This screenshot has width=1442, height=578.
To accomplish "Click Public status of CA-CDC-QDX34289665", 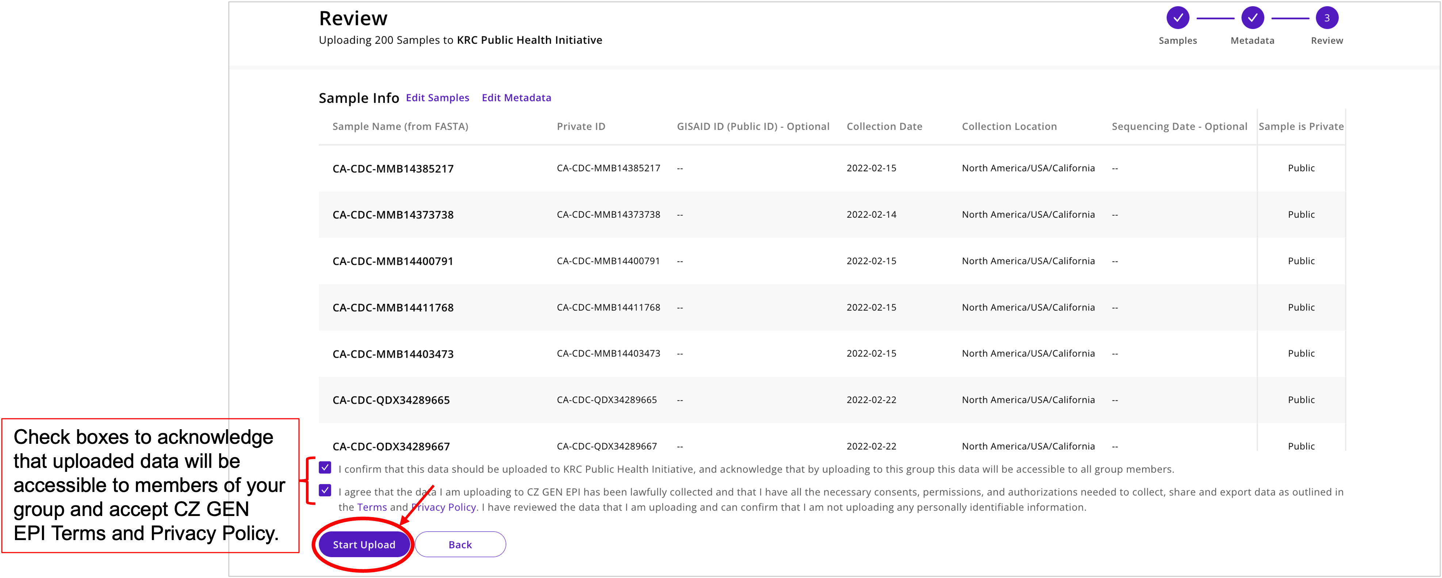I will pos(1301,400).
